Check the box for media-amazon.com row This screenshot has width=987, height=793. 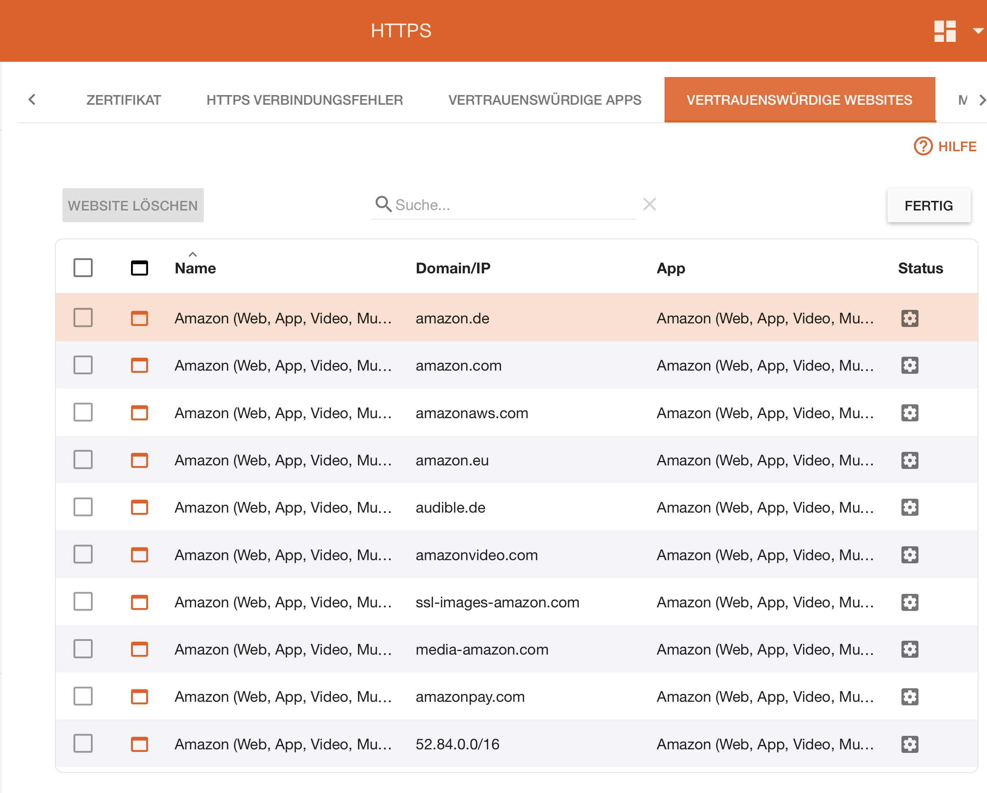83,649
